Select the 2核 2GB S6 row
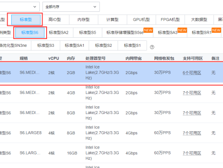 tap(111, 73)
